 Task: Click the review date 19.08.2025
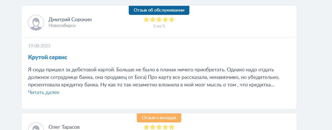point(39,46)
